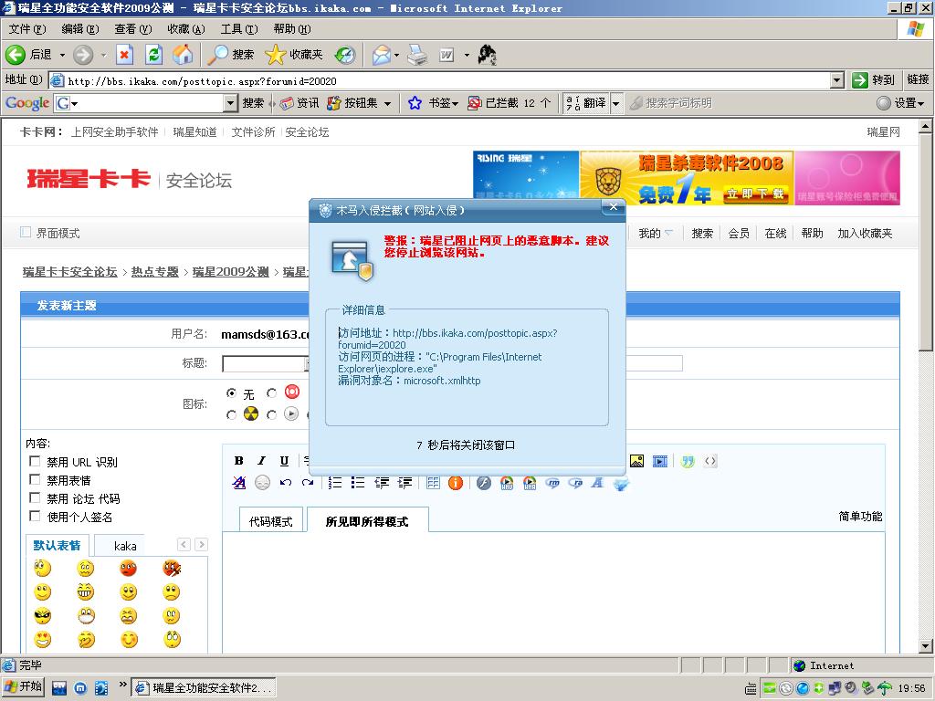
Task: Click the IE Back button
Action: point(30,55)
